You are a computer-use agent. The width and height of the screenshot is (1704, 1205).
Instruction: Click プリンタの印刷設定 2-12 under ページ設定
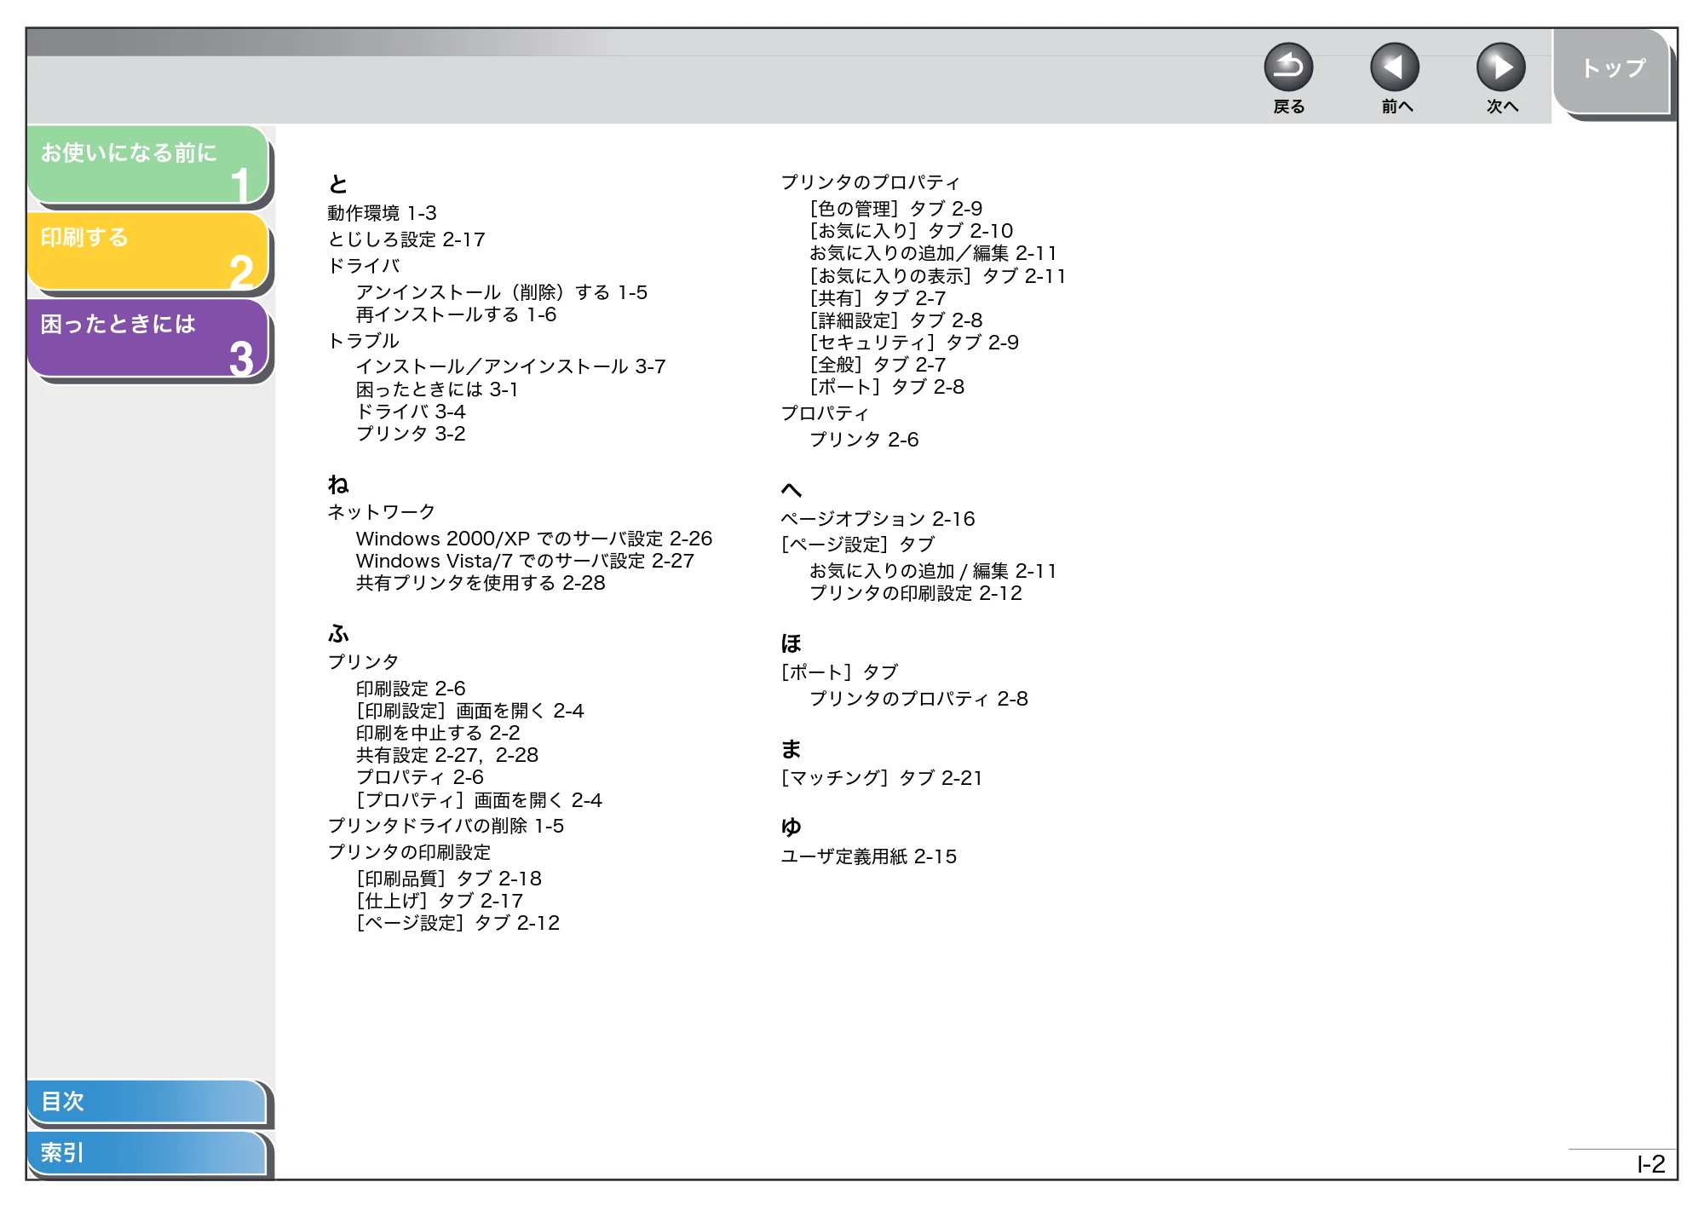click(916, 593)
